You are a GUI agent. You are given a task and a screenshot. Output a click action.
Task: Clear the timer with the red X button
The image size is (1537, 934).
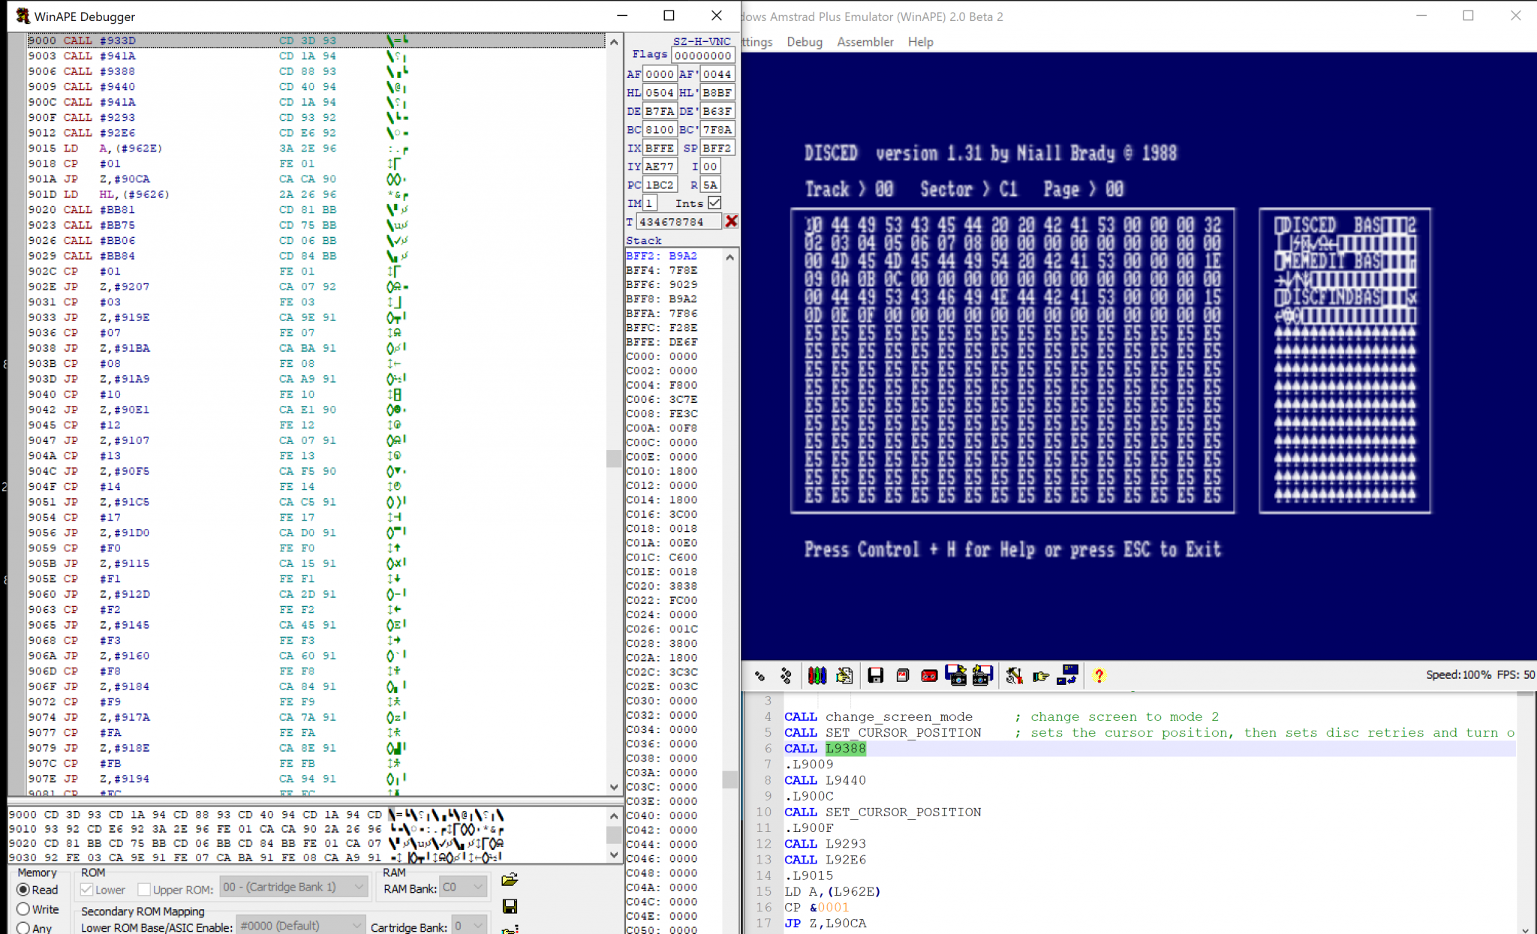point(732,221)
